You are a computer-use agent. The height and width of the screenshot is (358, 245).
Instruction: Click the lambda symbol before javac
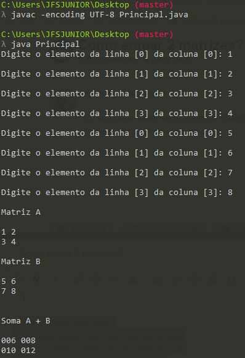click(x=4, y=15)
